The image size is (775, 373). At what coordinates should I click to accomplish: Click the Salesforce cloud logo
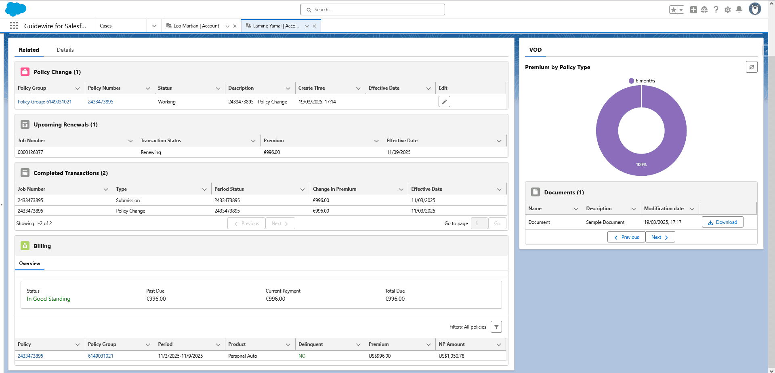[x=16, y=9]
